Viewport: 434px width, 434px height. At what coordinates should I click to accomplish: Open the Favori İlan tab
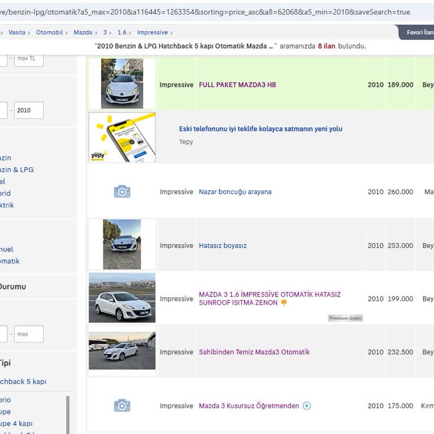[x=416, y=32]
